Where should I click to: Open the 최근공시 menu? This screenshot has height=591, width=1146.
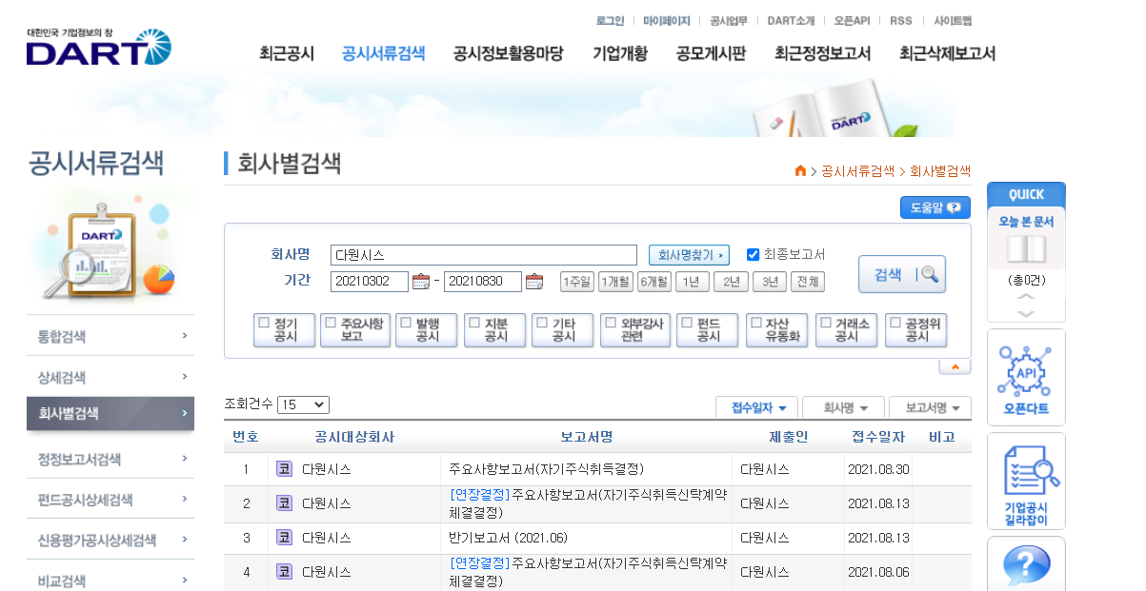(x=287, y=53)
